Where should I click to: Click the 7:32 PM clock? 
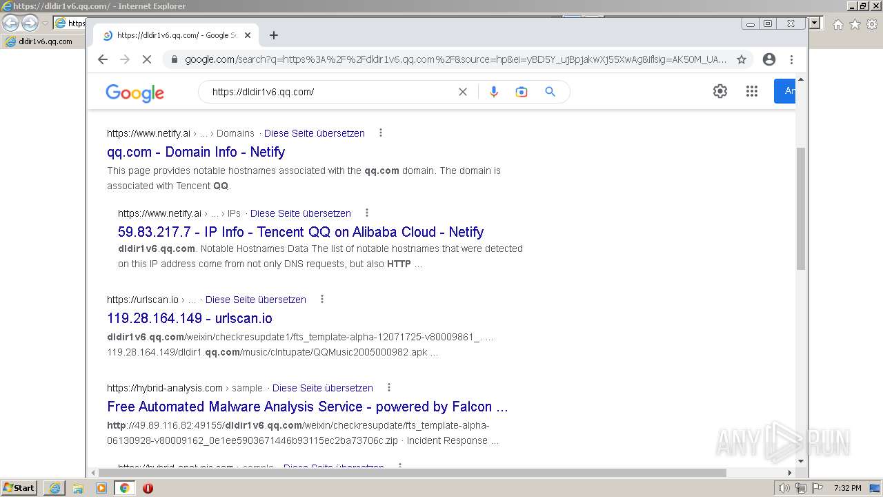847,488
